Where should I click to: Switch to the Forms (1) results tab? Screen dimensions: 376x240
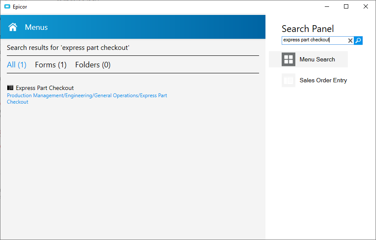51,65
